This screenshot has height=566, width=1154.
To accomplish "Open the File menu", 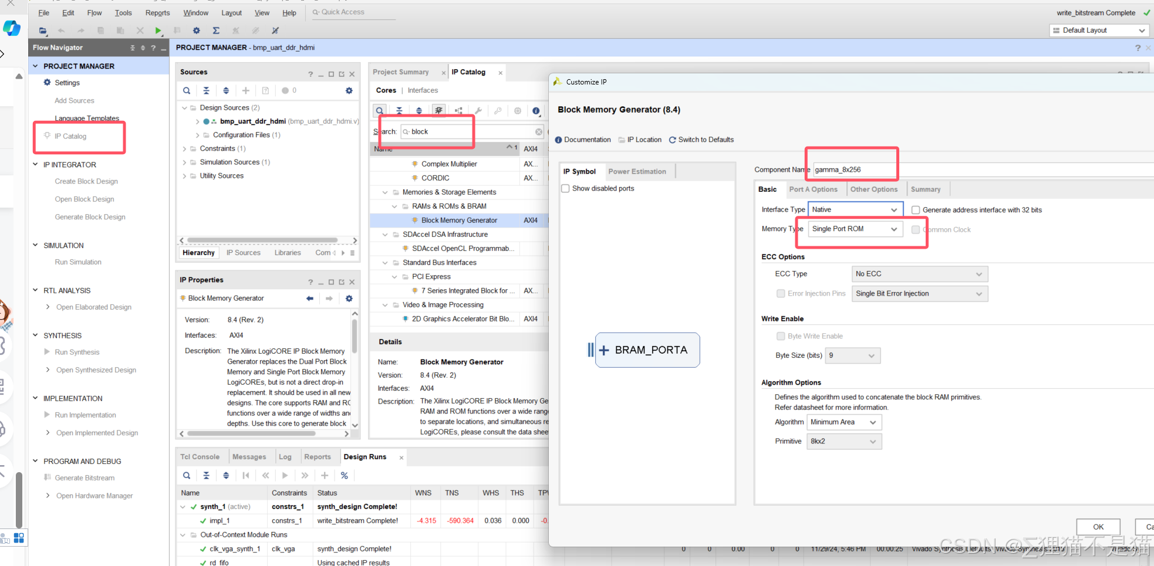I will pyautogui.click(x=44, y=13).
